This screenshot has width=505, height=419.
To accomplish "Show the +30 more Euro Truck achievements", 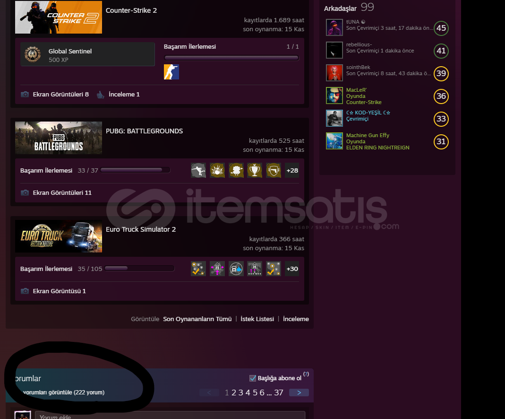I will pyautogui.click(x=292, y=269).
